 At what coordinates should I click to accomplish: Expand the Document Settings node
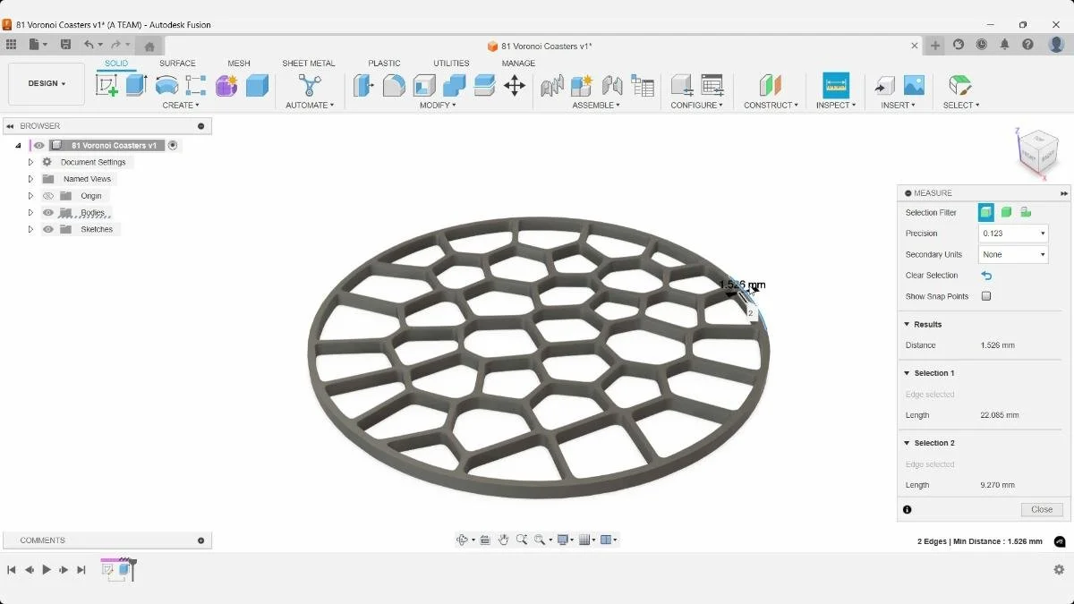point(30,162)
